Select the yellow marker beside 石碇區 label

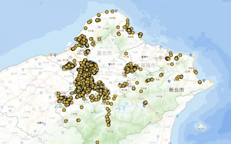[x=141, y=91]
